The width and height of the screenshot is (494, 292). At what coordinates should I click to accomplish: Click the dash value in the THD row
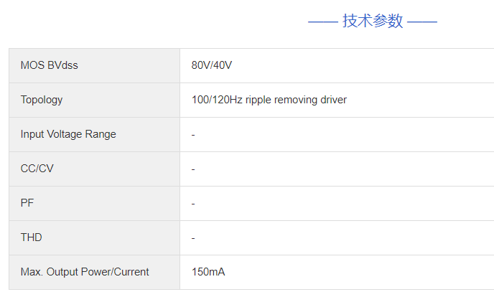click(x=194, y=238)
